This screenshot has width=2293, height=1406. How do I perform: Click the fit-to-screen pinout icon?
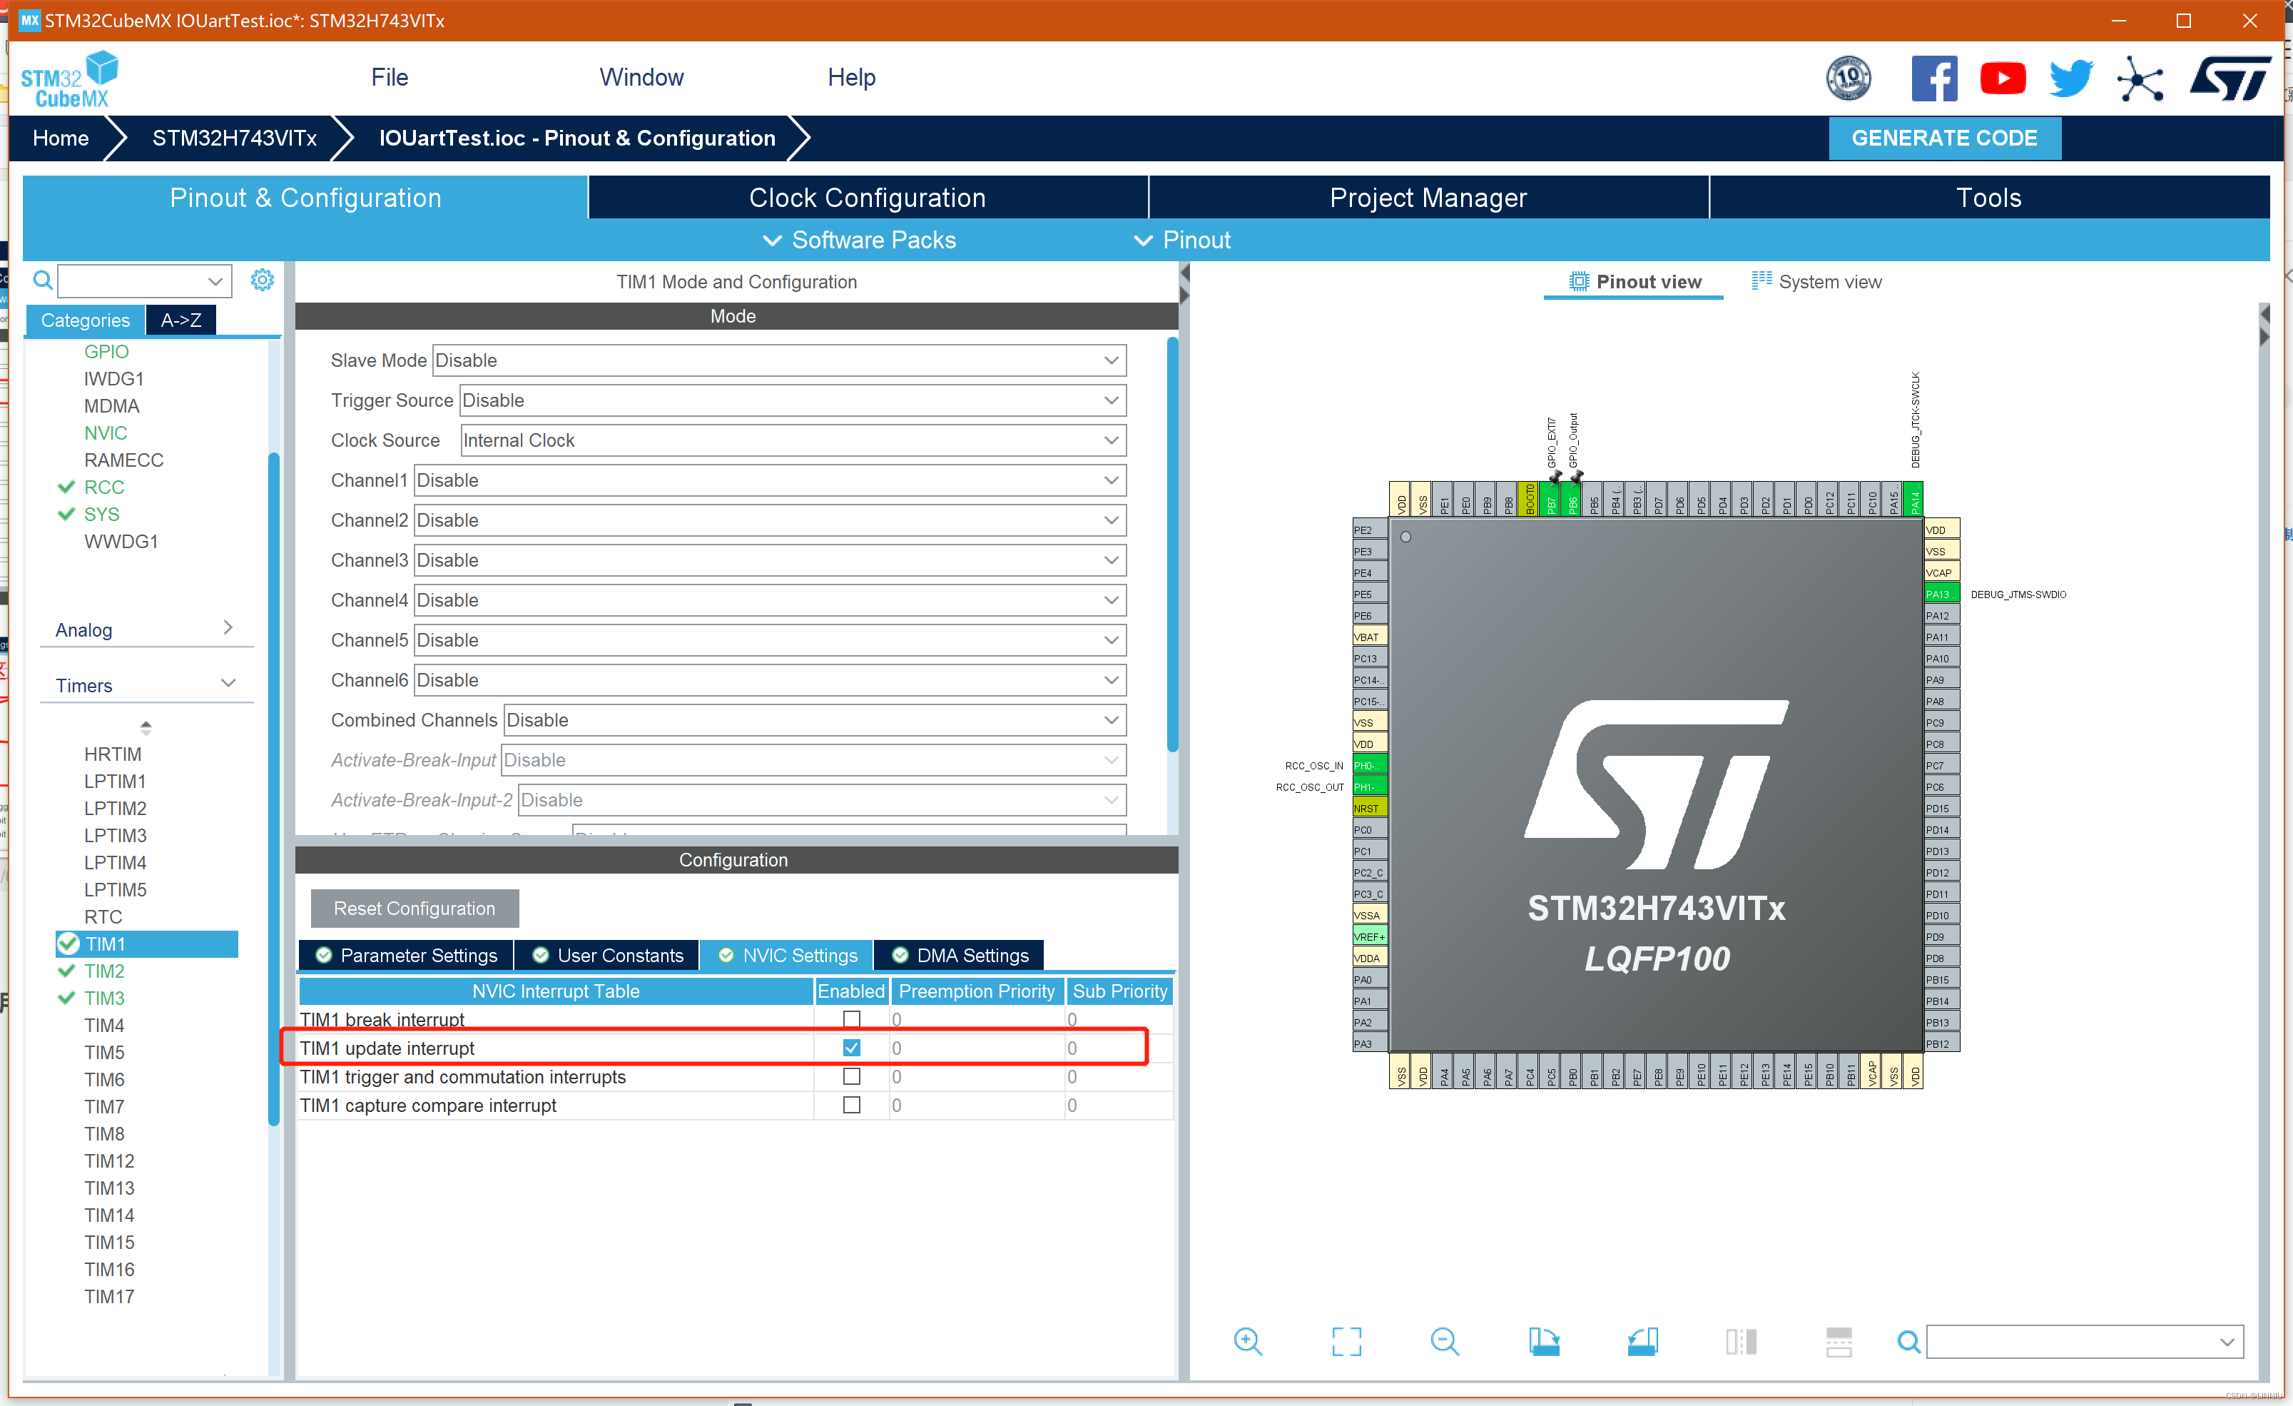point(1346,1341)
